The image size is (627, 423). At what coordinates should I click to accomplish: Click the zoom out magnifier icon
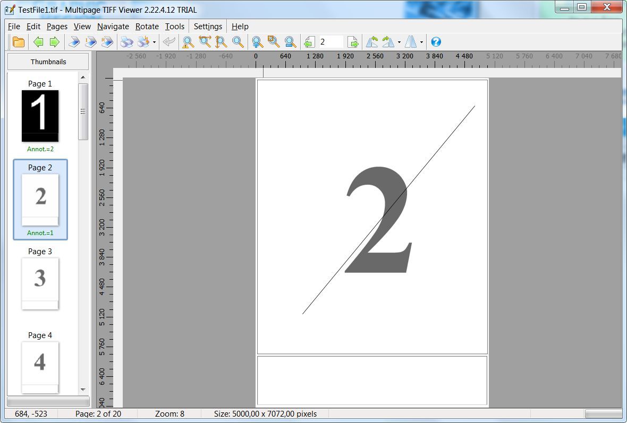(x=290, y=42)
